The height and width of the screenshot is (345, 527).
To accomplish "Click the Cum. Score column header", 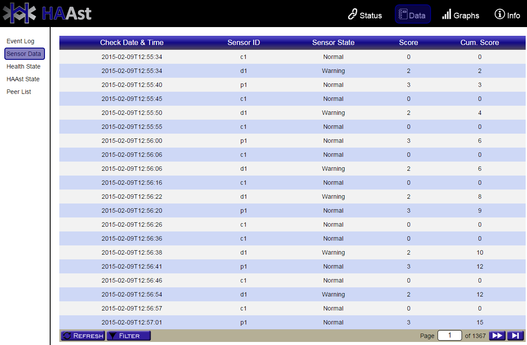I will (x=479, y=42).
